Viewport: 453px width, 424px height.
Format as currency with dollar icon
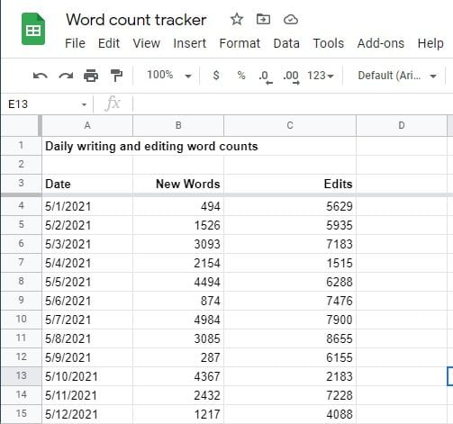click(x=216, y=75)
